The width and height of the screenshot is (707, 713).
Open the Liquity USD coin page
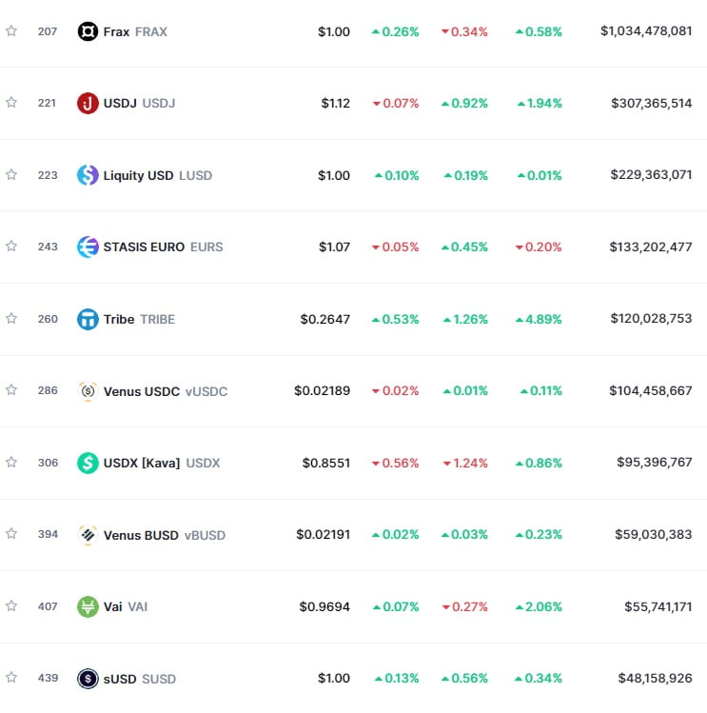138,175
